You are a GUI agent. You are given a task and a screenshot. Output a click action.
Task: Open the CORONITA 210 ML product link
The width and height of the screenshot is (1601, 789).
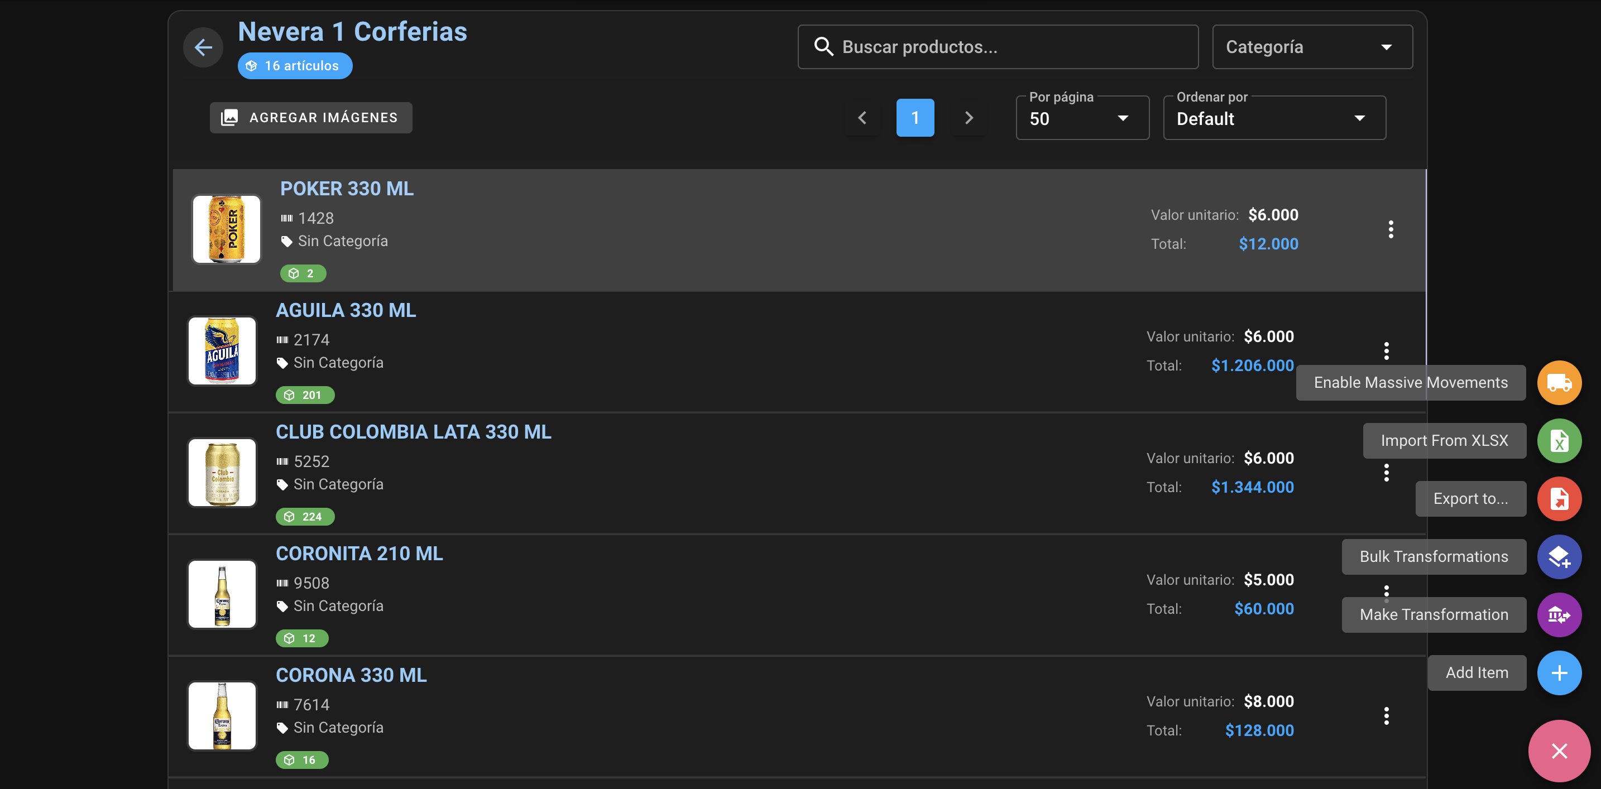(359, 554)
